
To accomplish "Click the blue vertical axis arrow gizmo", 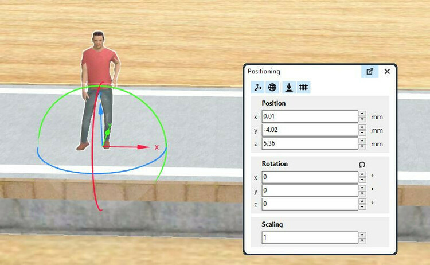I will pos(101,109).
